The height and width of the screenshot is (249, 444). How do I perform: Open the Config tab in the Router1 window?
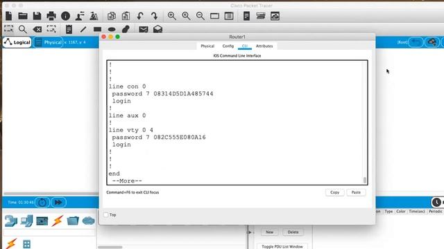point(228,46)
